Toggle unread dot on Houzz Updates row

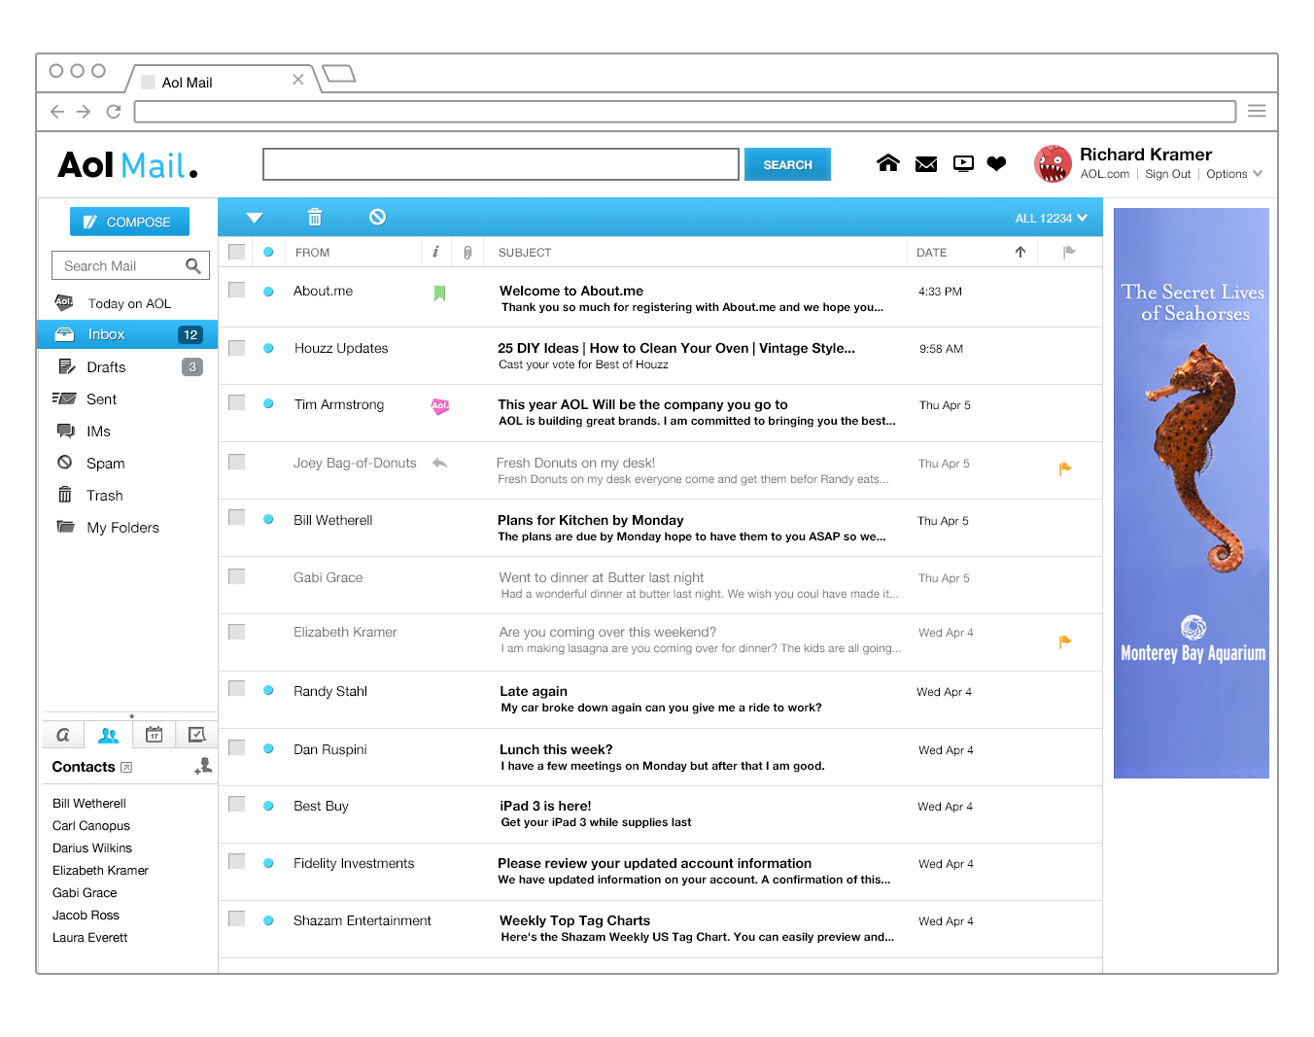coord(268,348)
